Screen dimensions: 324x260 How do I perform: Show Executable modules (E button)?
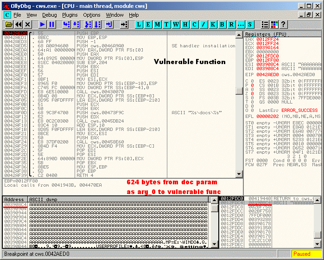[x=148, y=25]
